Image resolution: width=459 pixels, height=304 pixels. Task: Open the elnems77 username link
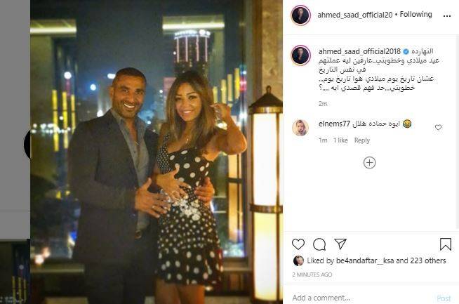pyautogui.click(x=334, y=124)
